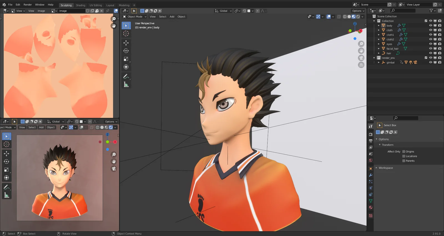Open the Options dropdown in main viewport header

[358, 11]
